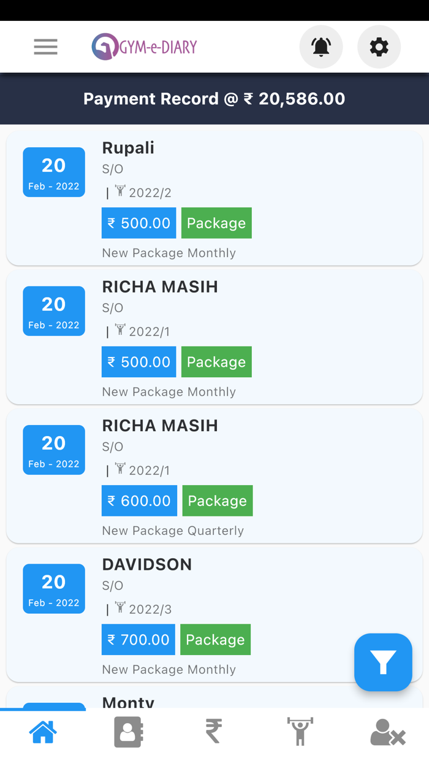Tap the weightlifter icon beside 2022/3
Viewport: 429px width, 763px height.
(x=120, y=608)
